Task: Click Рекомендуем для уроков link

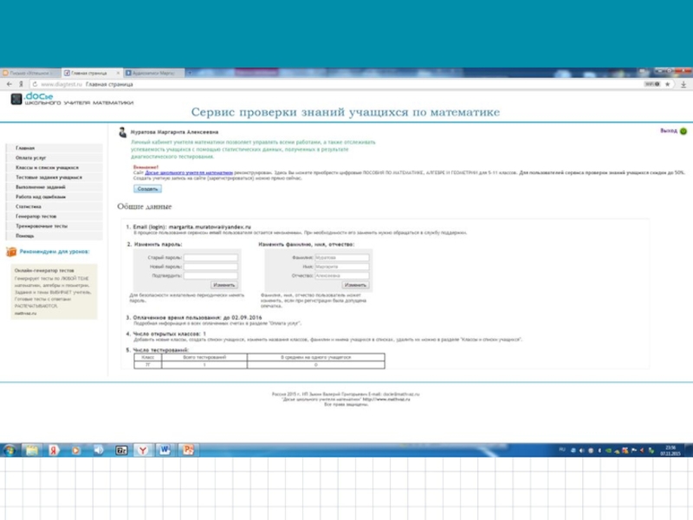Action: pyautogui.click(x=55, y=251)
